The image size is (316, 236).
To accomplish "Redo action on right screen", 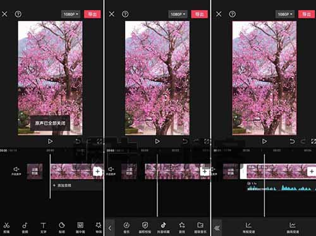I will point(303,141).
